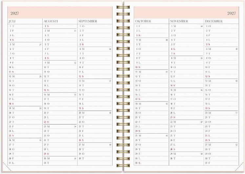Click the 1 T row in Juli
This screenshot has width=245, height=174.
12,26
